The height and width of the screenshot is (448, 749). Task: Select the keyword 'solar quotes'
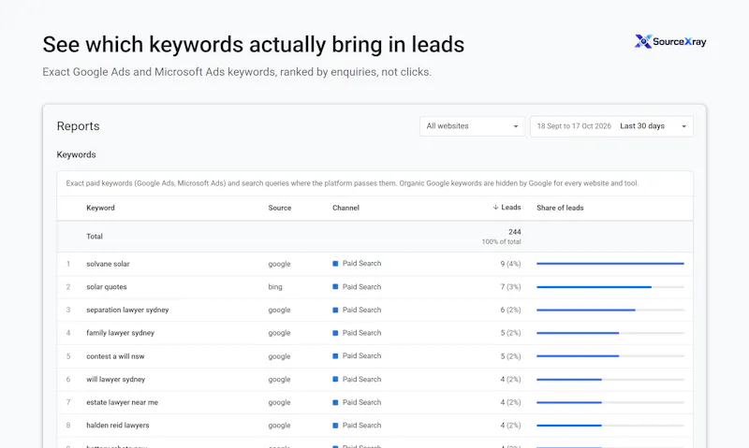pyautogui.click(x=107, y=287)
